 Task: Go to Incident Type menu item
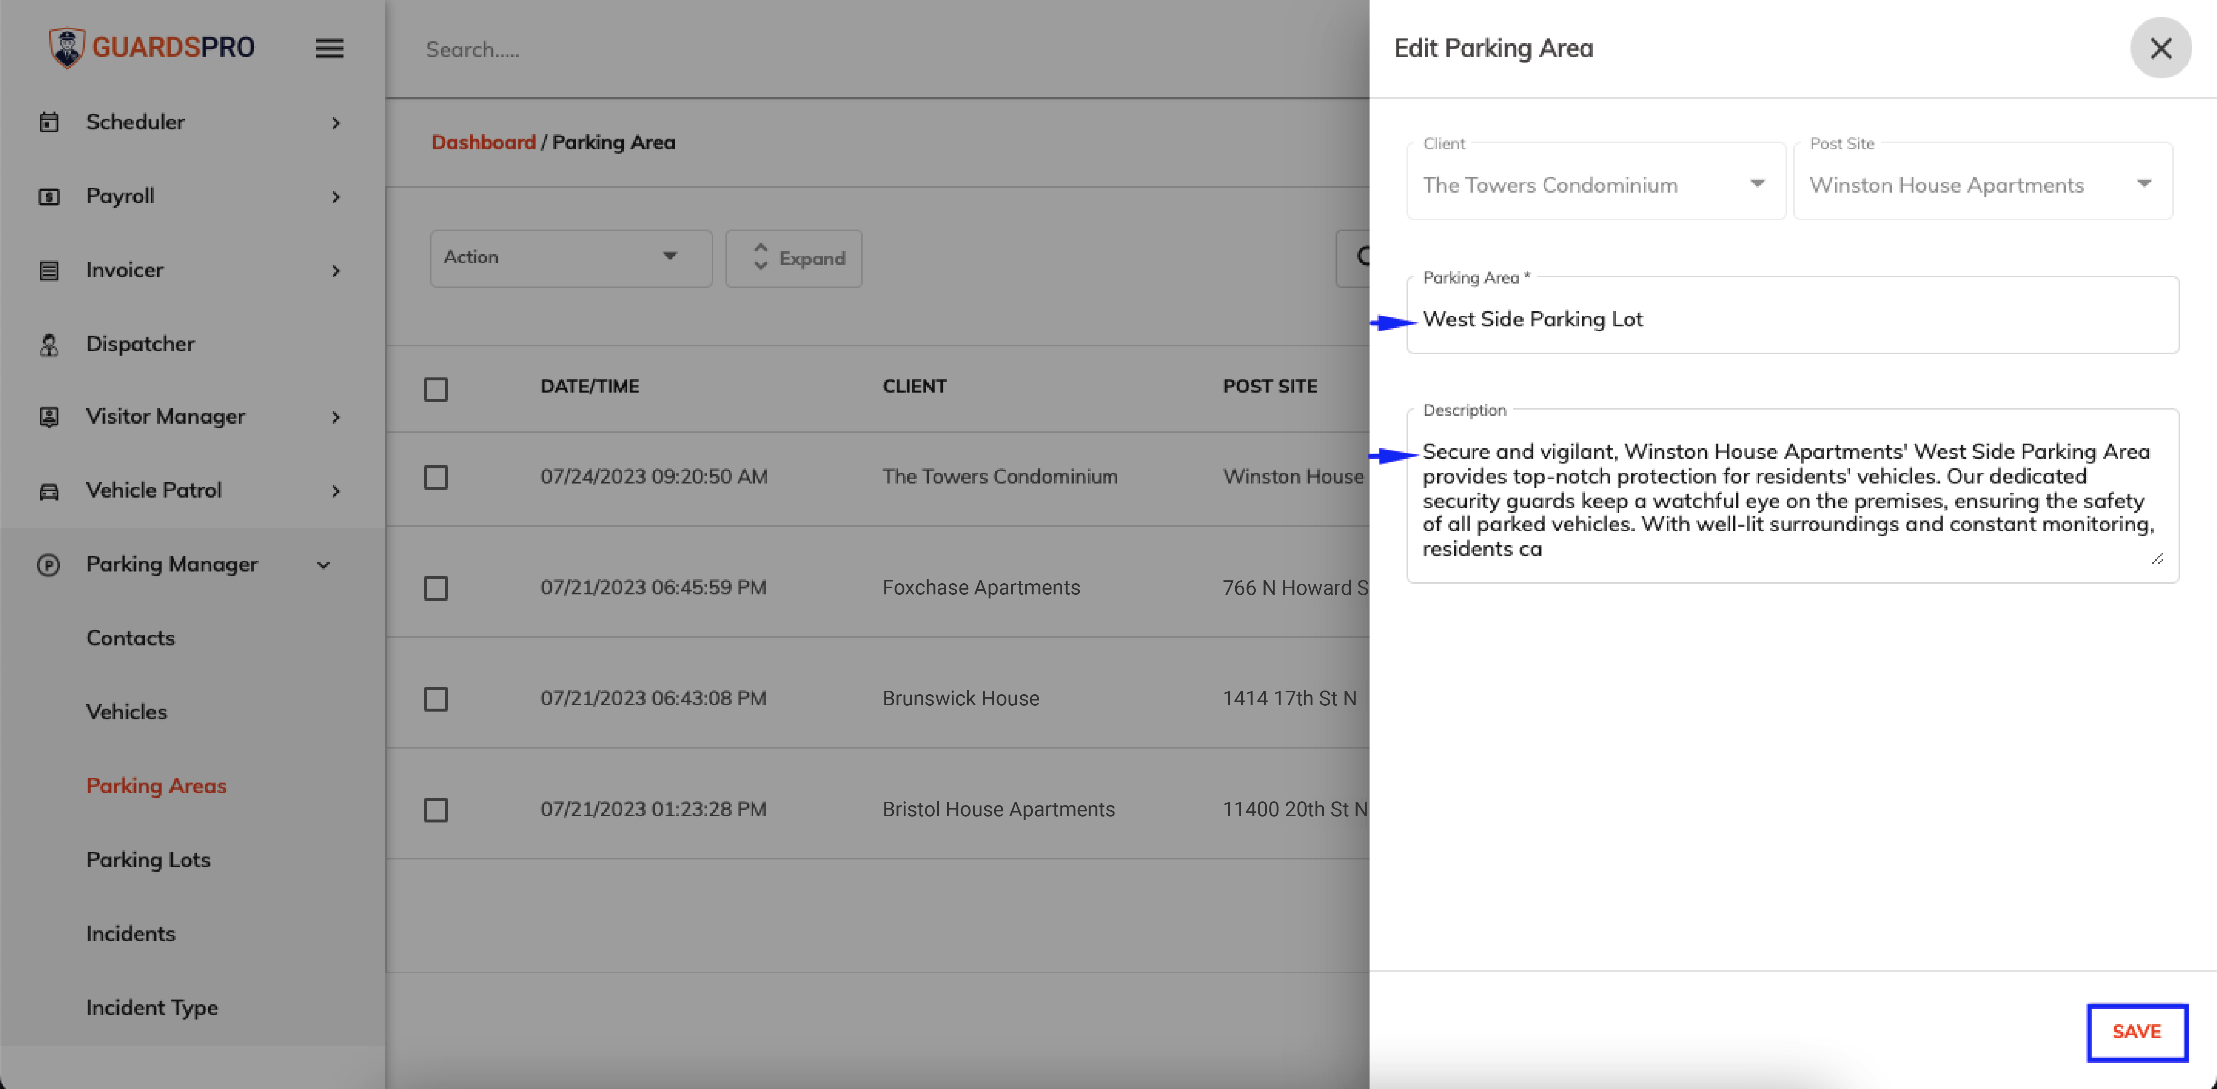(152, 1007)
